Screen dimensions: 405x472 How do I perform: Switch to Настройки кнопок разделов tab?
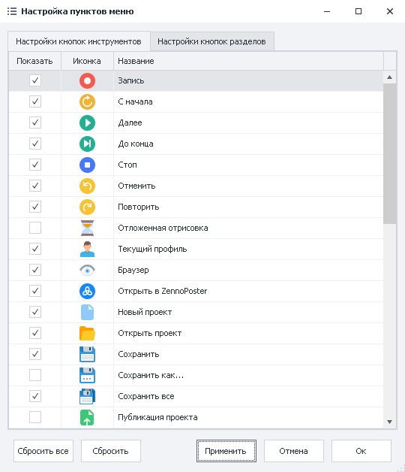coord(211,41)
